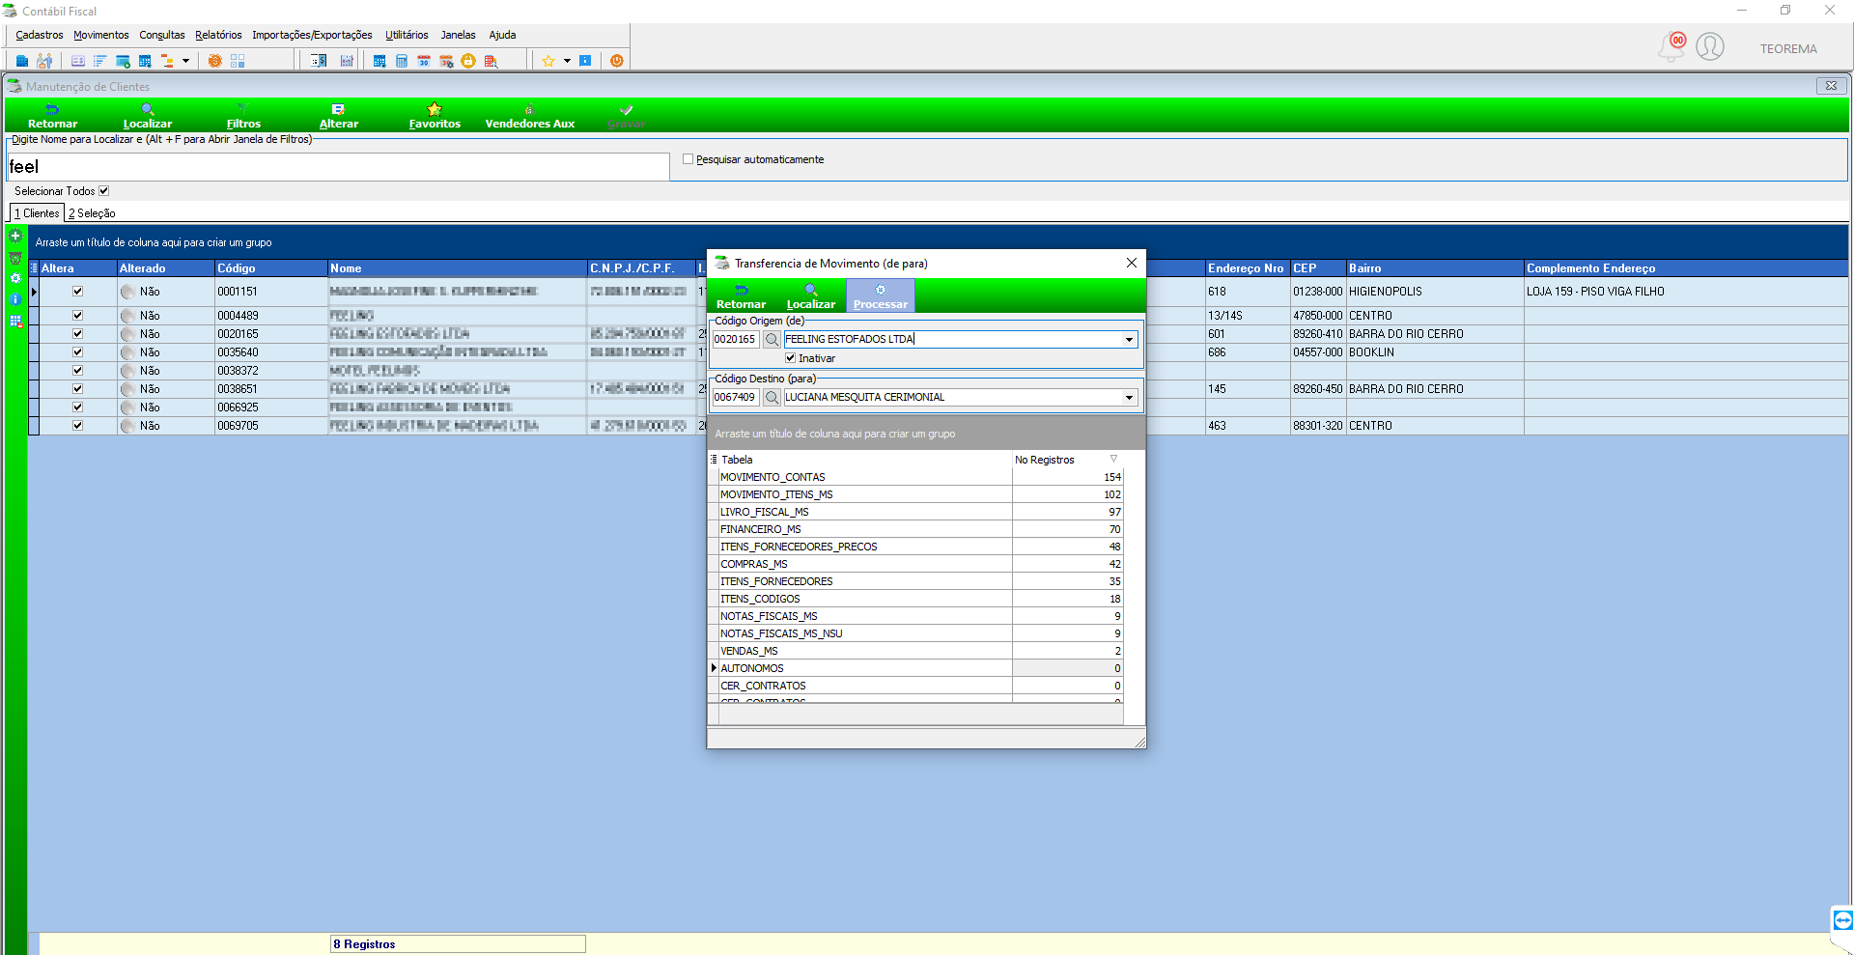Click the orange power icon in toolbar
The width and height of the screenshot is (1854, 955).
[x=616, y=61]
